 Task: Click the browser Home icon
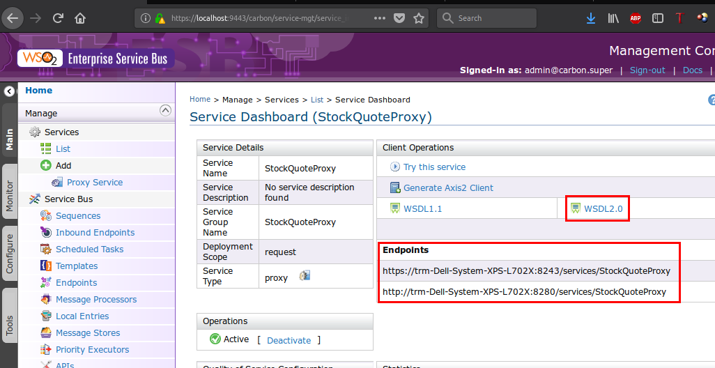pyautogui.click(x=81, y=18)
